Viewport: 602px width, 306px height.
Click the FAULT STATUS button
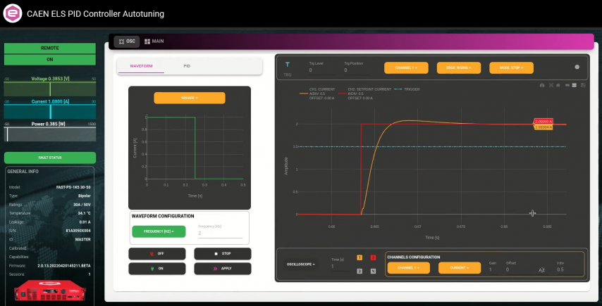coord(49,158)
